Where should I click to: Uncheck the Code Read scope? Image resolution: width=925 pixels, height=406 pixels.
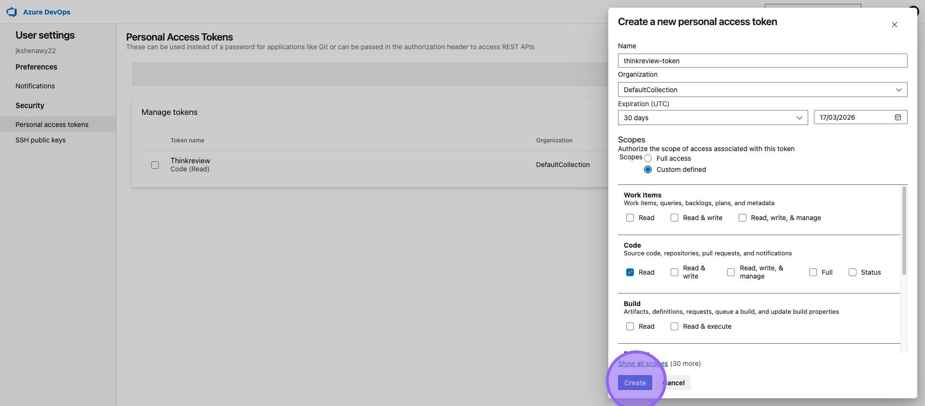tap(630, 272)
